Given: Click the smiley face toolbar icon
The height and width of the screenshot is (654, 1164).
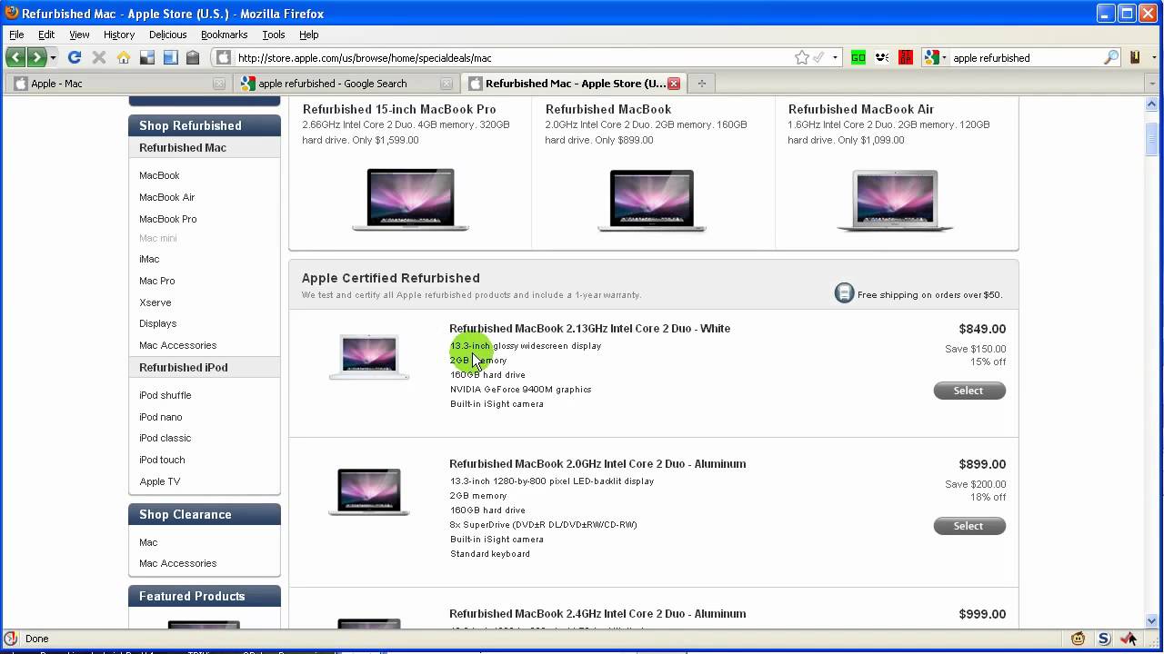Looking at the screenshot, I should [881, 57].
